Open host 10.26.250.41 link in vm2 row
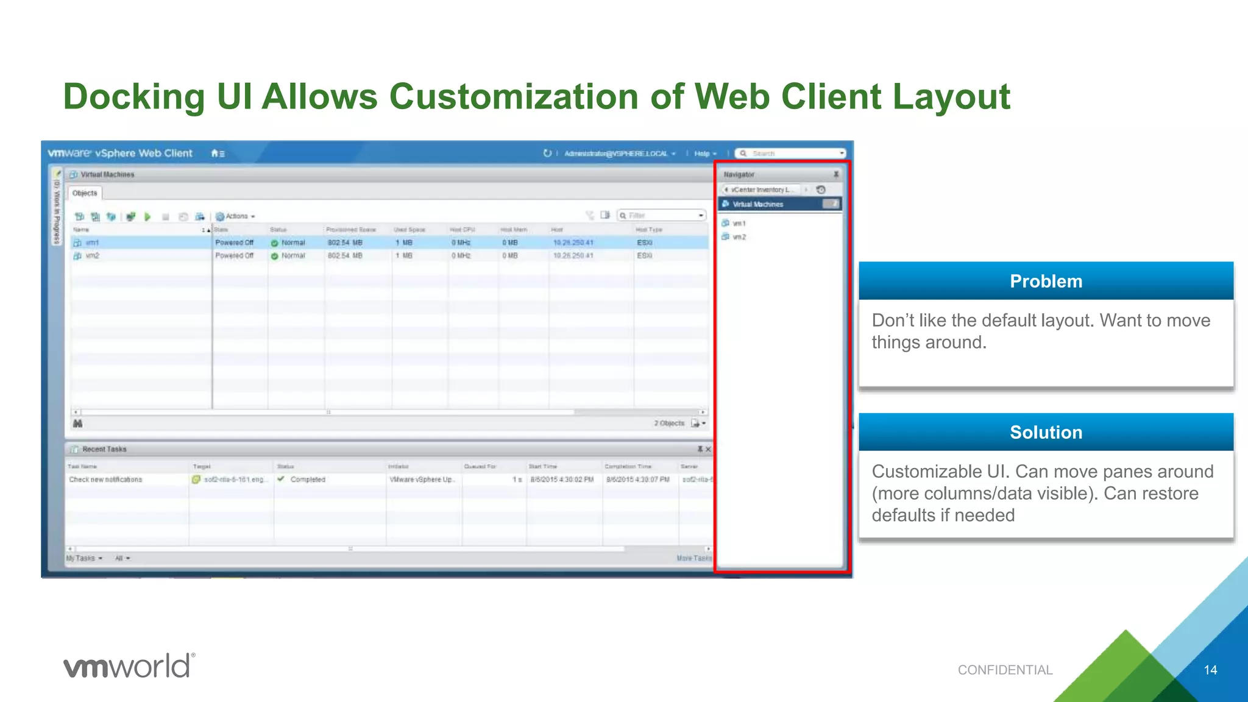The width and height of the screenshot is (1248, 702). [573, 256]
